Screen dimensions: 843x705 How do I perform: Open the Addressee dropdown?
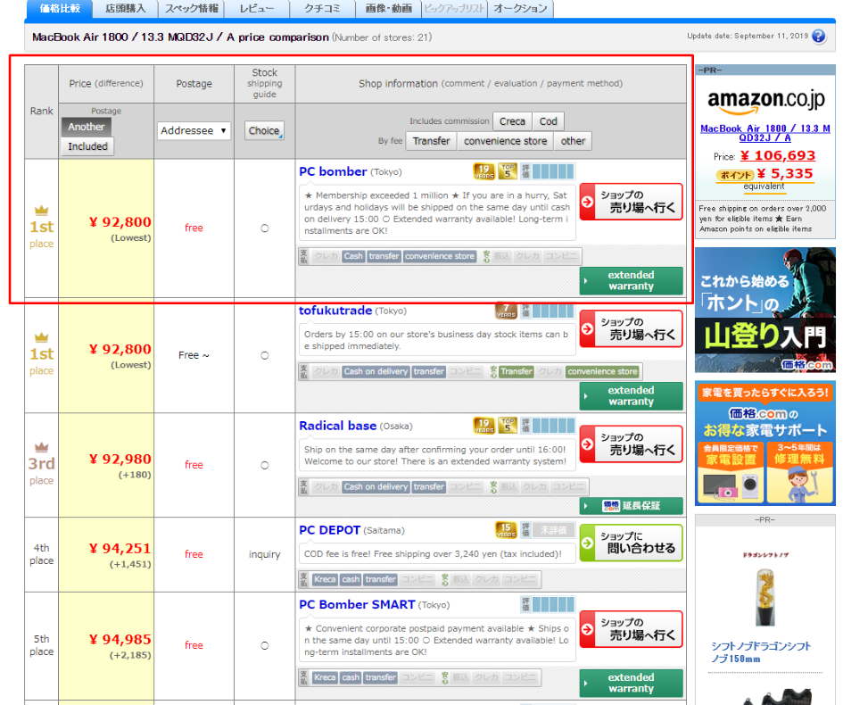click(x=194, y=130)
